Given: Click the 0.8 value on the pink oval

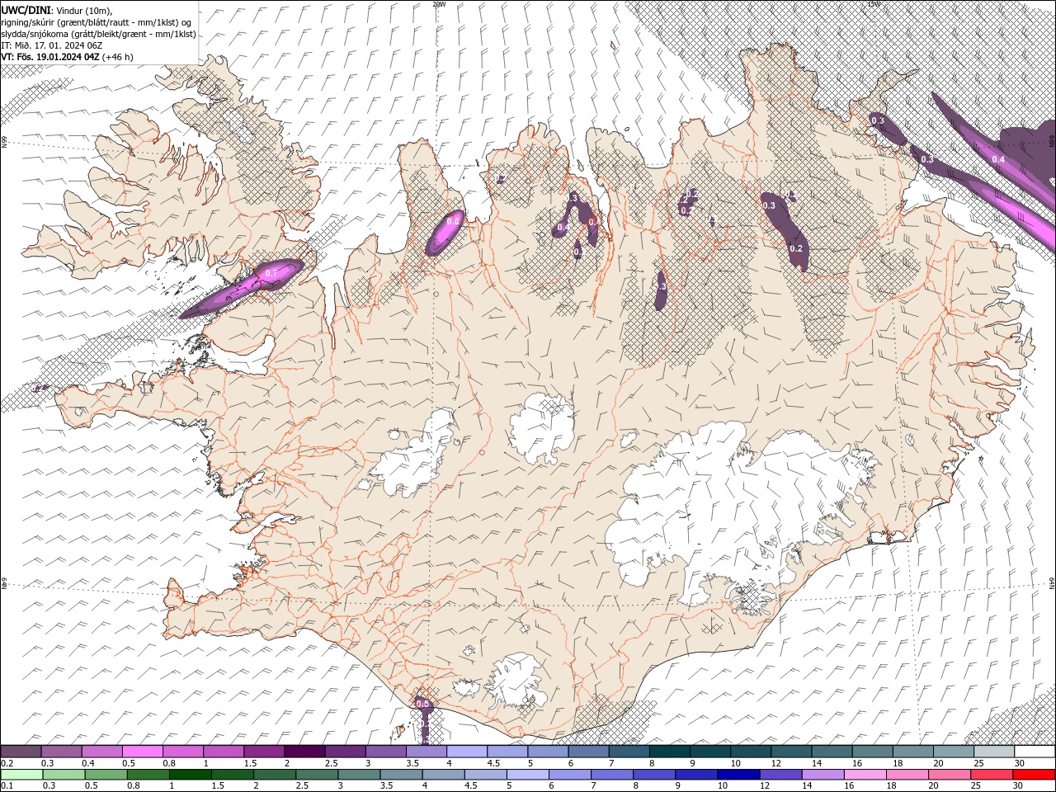Looking at the screenshot, I should (452, 221).
